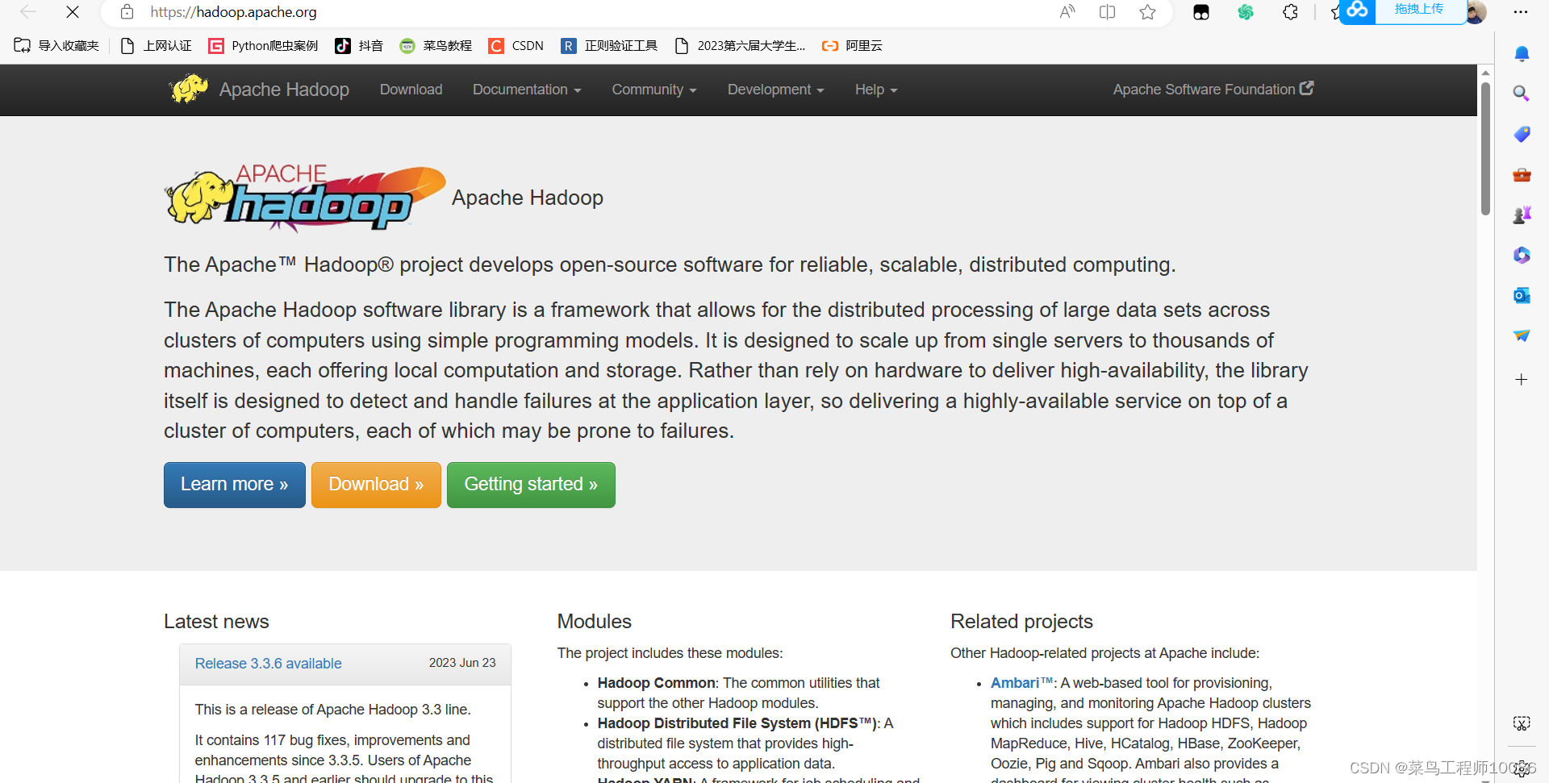Open split screen view icon

coord(1108,12)
